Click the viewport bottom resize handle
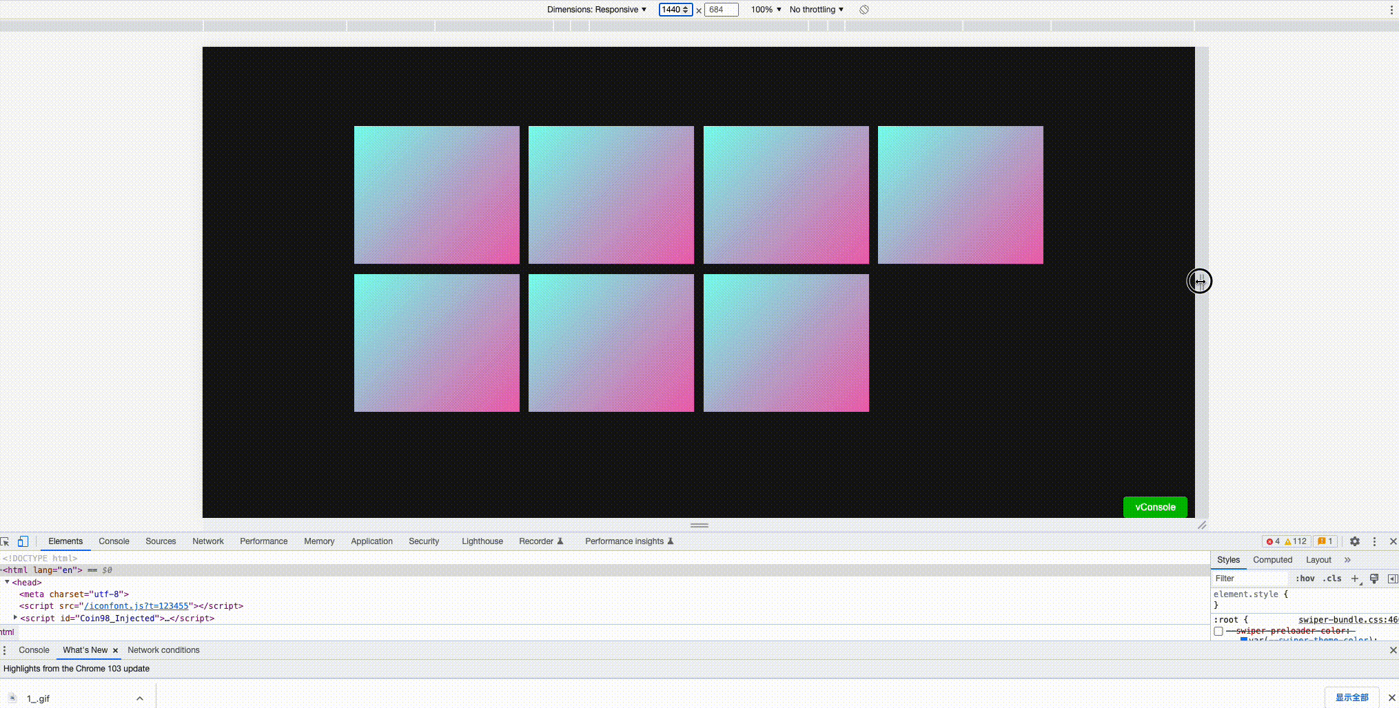 click(x=699, y=525)
